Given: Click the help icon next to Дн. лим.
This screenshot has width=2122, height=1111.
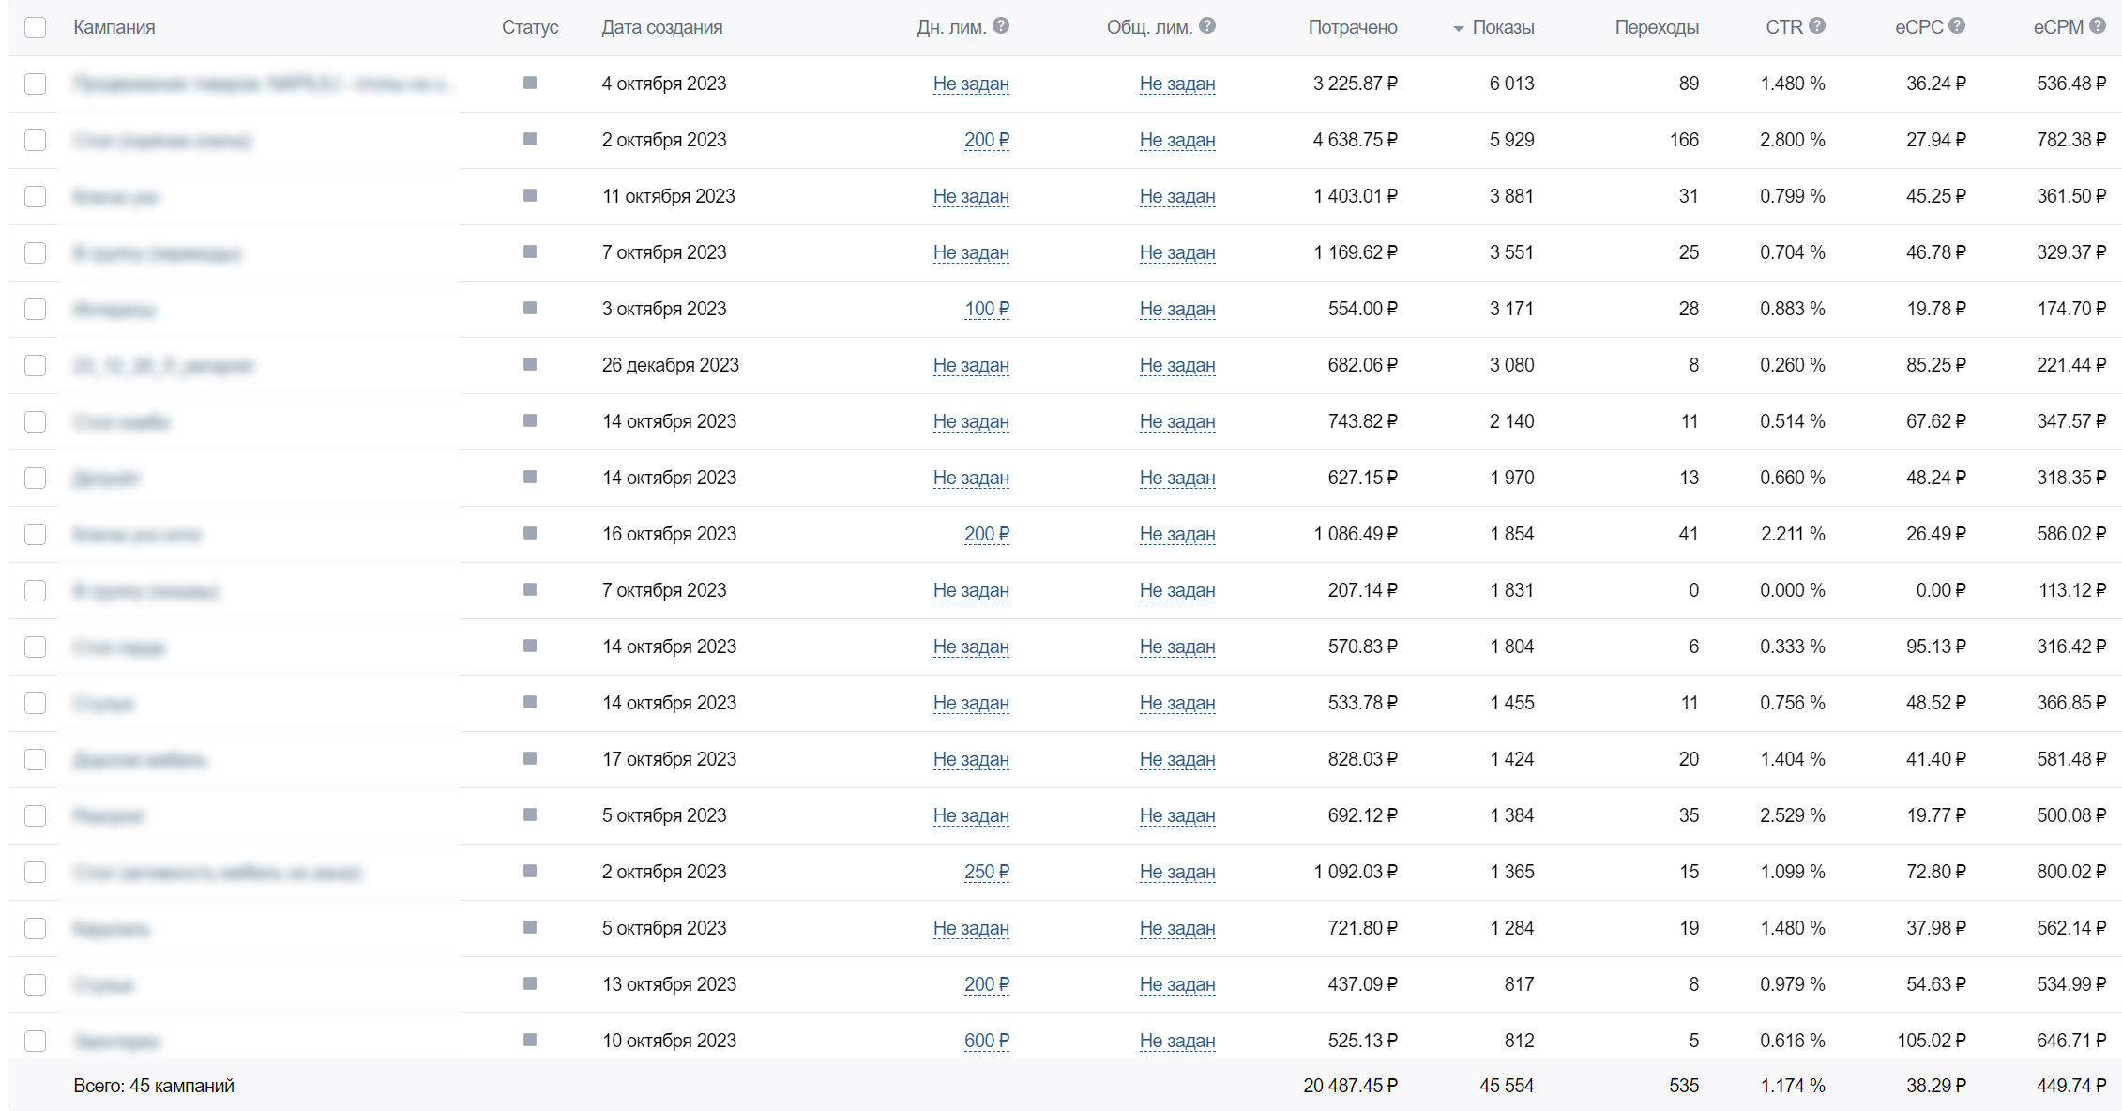Looking at the screenshot, I should (x=1001, y=26).
